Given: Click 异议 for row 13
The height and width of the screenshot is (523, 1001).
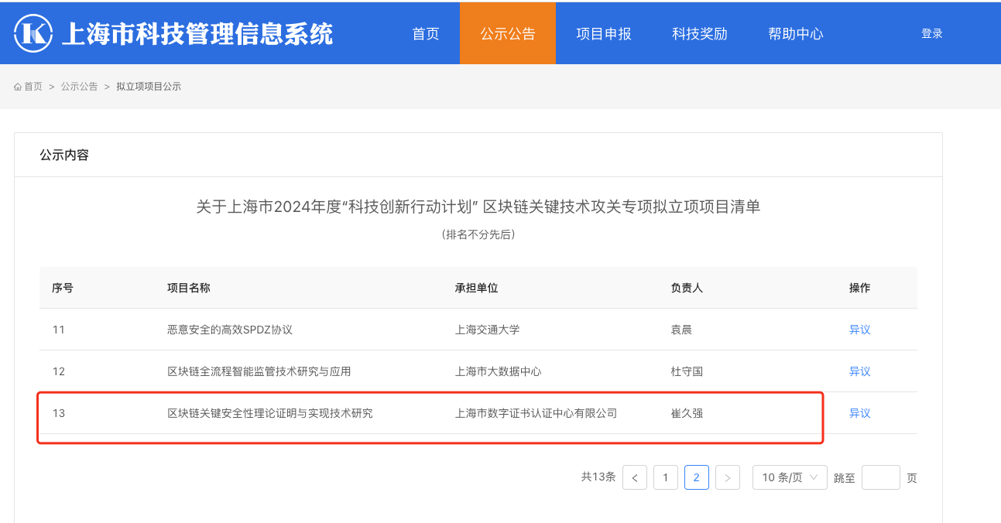Looking at the screenshot, I should [x=860, y=413].
